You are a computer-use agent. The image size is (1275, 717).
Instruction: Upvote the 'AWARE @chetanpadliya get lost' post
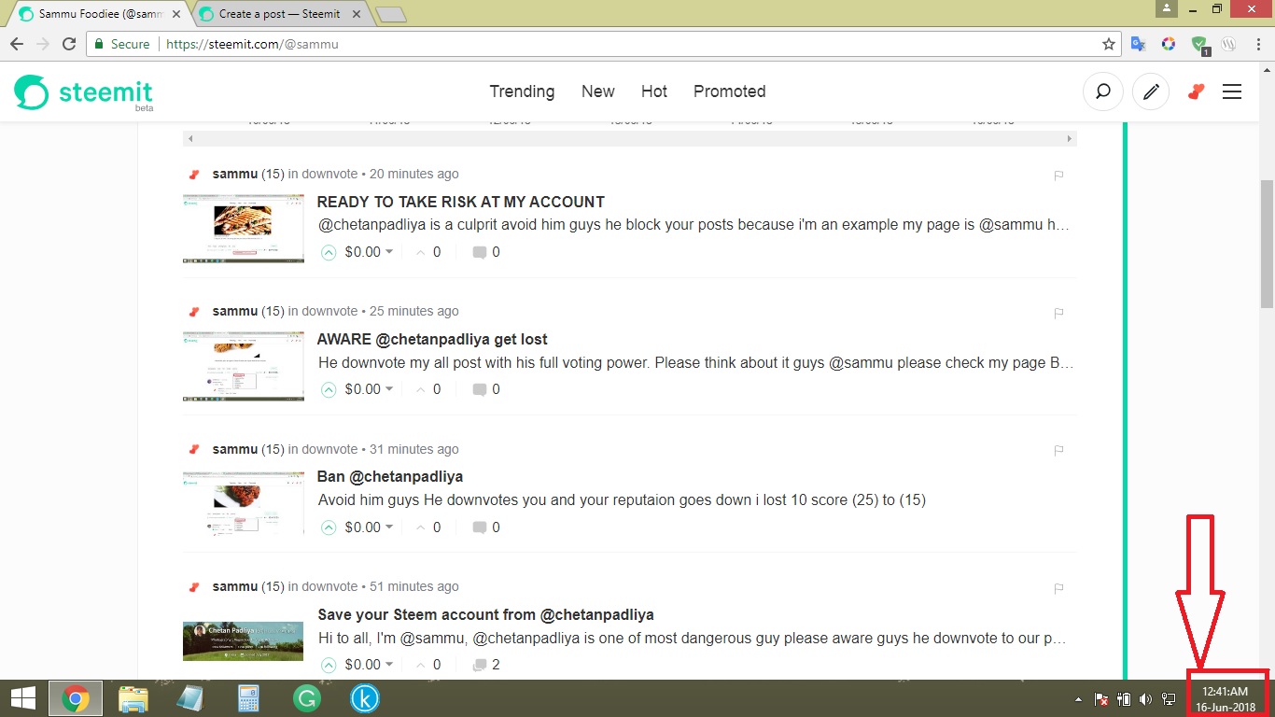pyautogui.click(x=329, y=389)
